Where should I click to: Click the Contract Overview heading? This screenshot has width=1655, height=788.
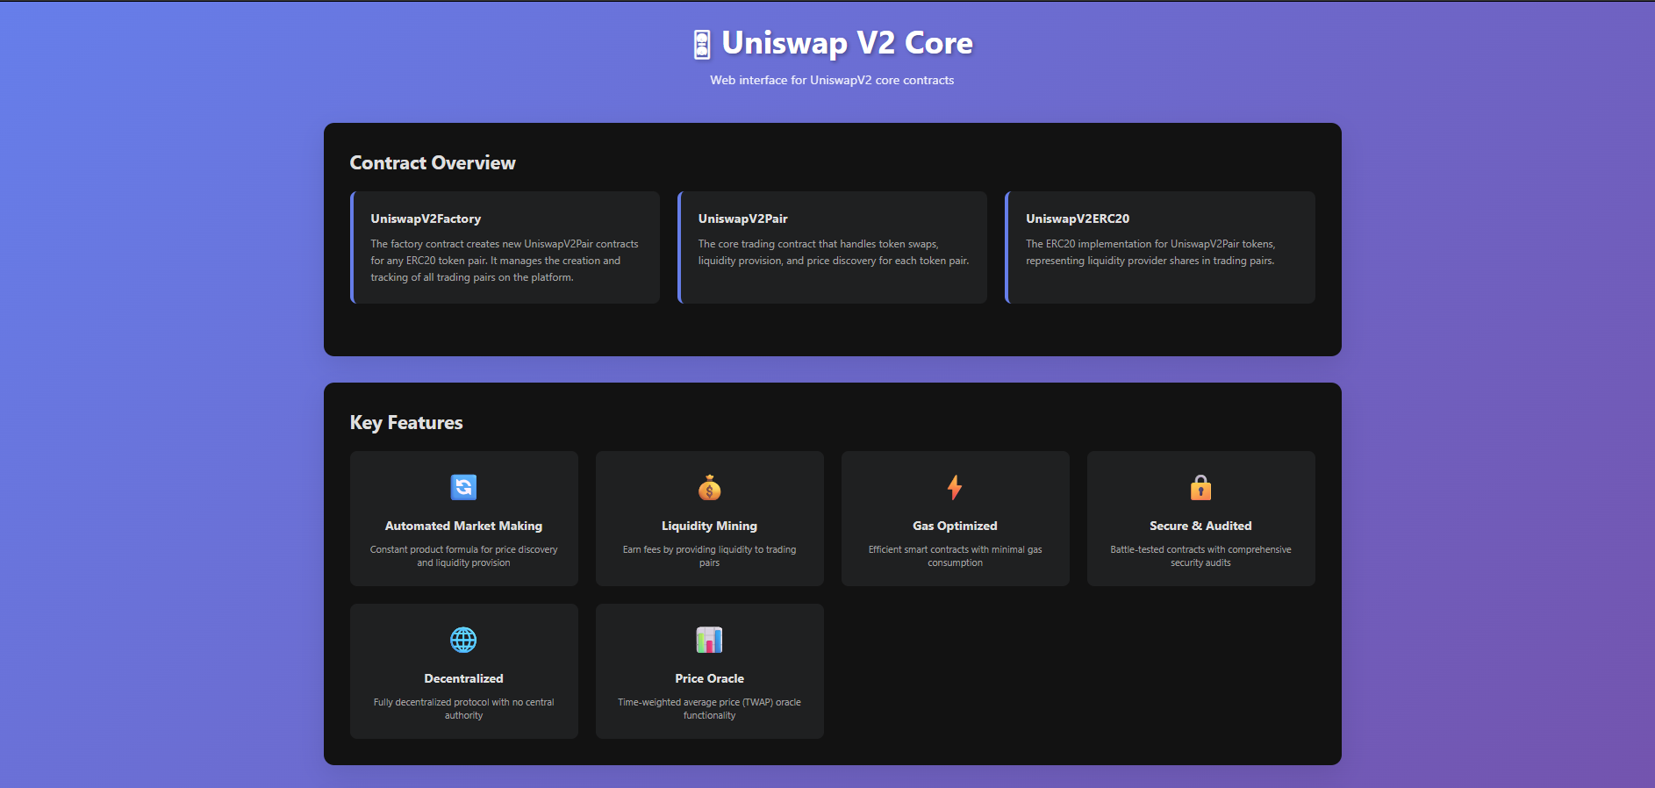[x=433, y=163]
